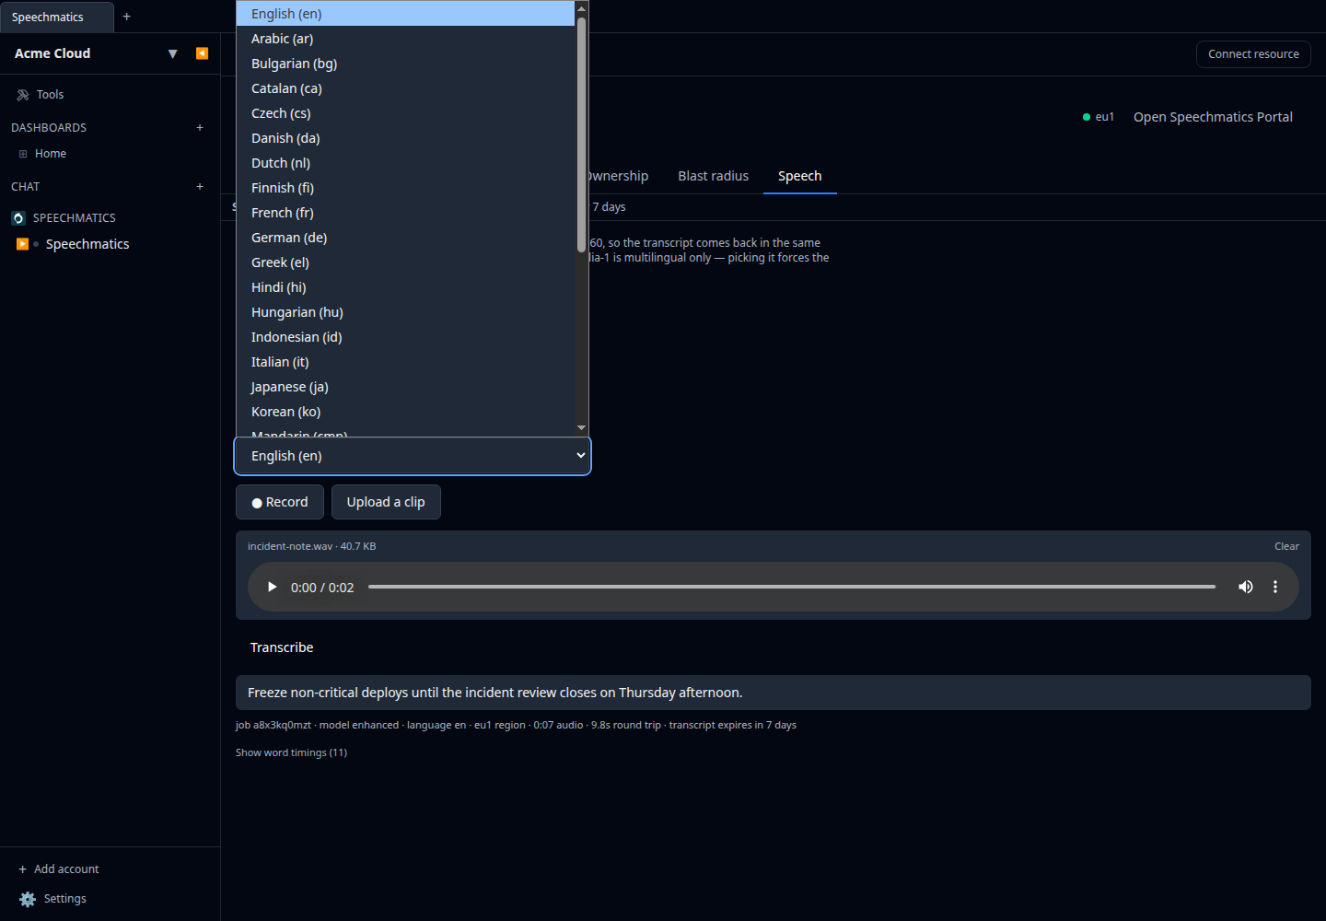Click Connect resource button
The height and width of the screenshot is (921, 1326).
pyautogui.click(x=1253, y=54)
